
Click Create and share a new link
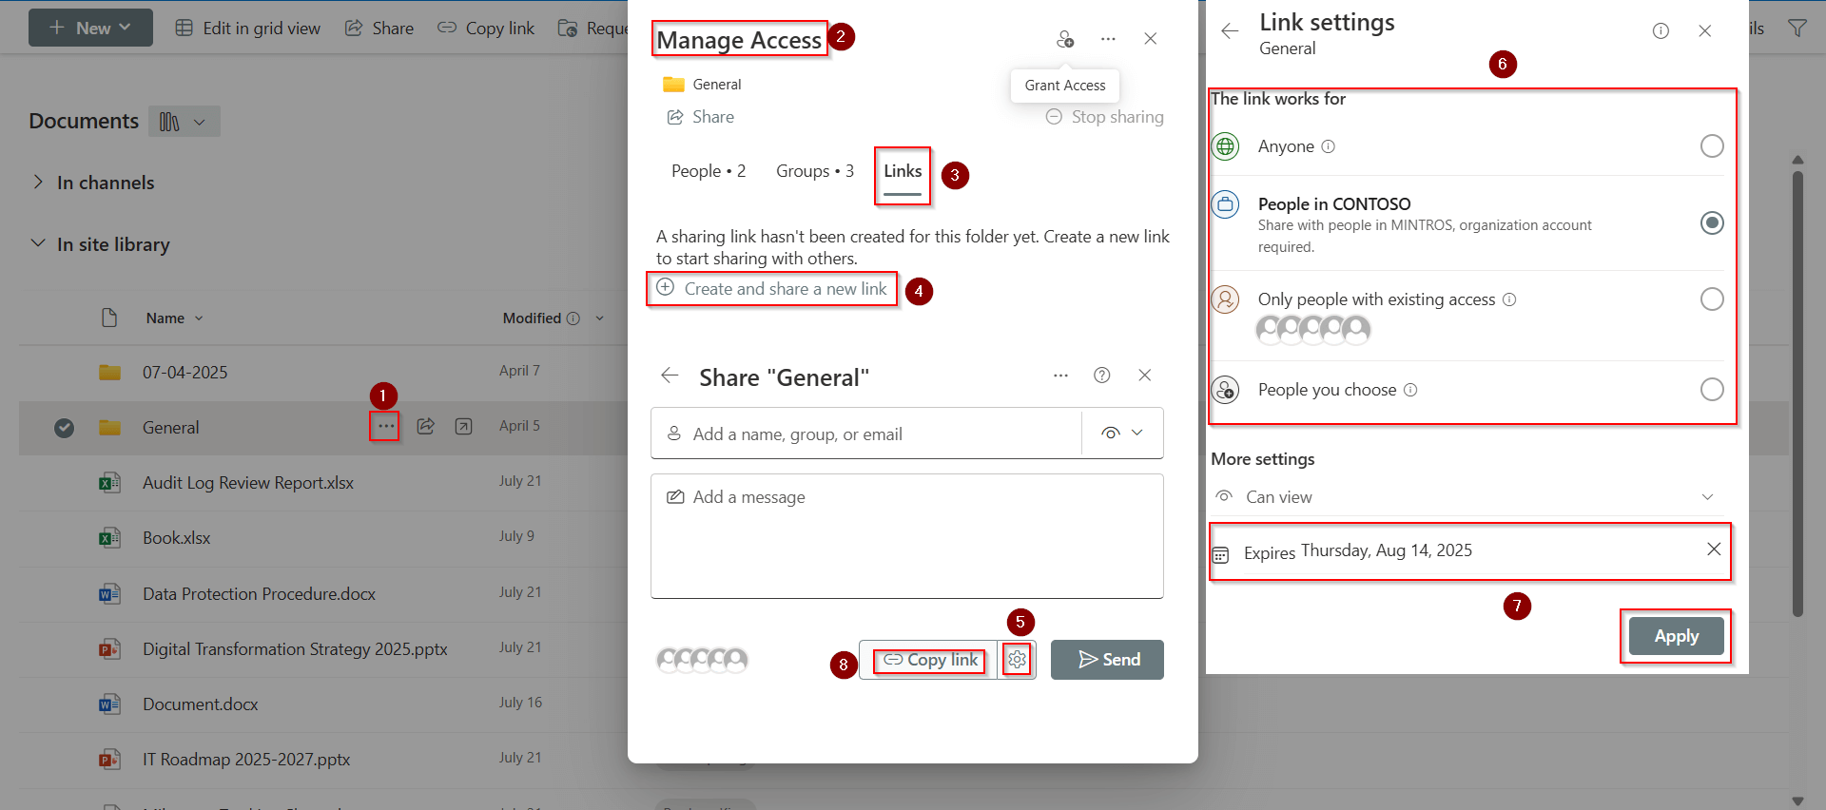click(771, 288)
